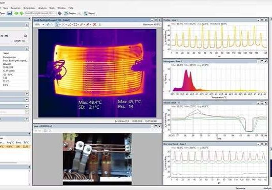Click the Open button in main toolbar
The height and width of the screenshot is (190, 272).
coord(3,13)
